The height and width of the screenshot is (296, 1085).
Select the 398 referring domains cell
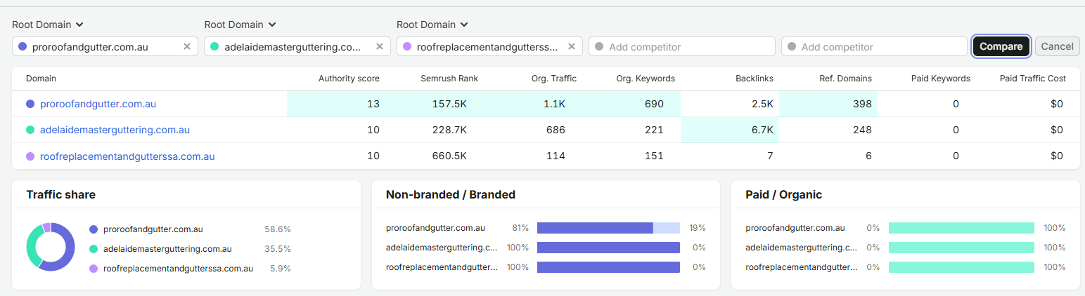pyautogui.click(x=828, y=104)
